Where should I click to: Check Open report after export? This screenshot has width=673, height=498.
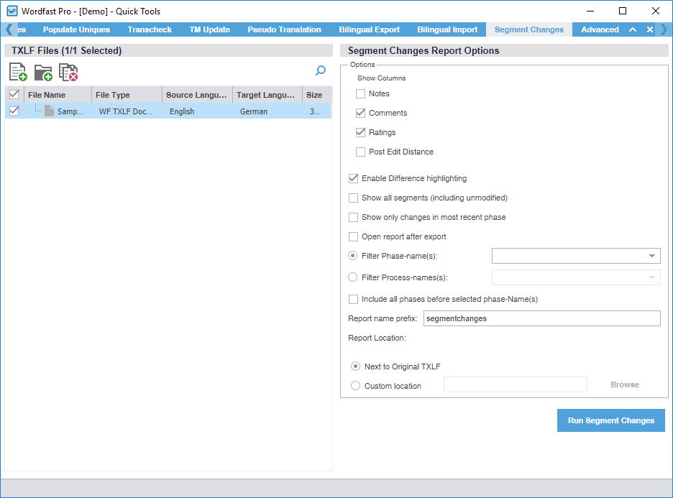353,236
